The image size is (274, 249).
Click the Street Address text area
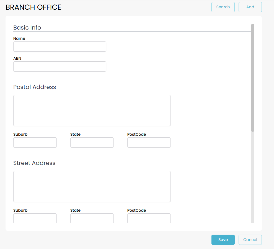click(92, 187)
